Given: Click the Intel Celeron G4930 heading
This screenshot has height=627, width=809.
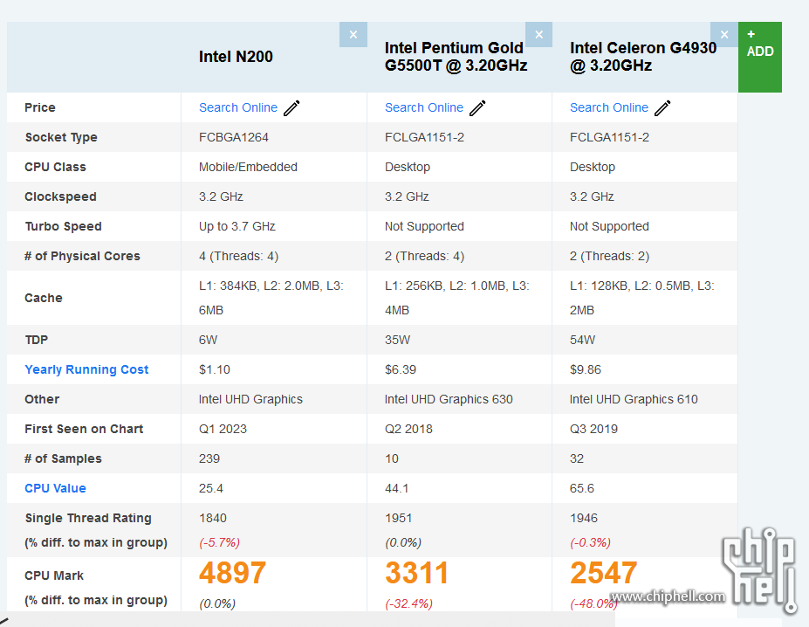Looking at the screenshot, I should pyautogui.click(x=643, y=57).
